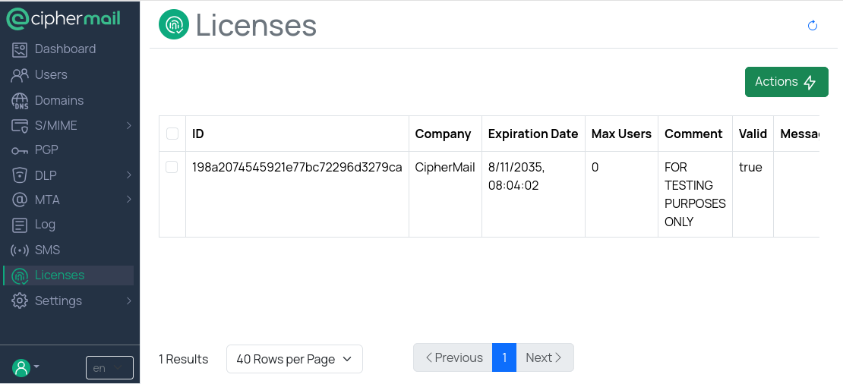Open the Domains DNS globe icon
The height and width of the screenshot is (384, 843).
(x=20, y=101)
